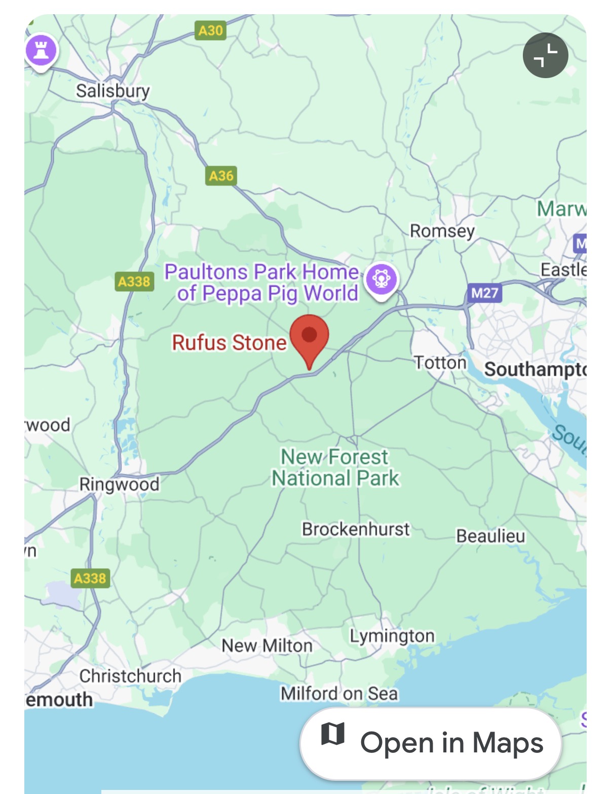
Task: Click the Rufus Stone red label
Action: tap(230, 342)
